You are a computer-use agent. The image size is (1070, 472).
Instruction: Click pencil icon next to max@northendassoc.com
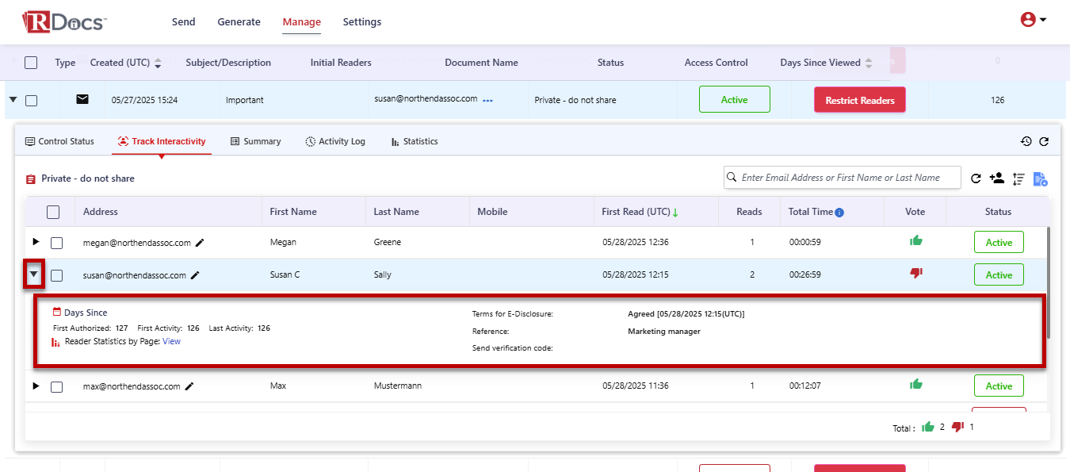189,386
